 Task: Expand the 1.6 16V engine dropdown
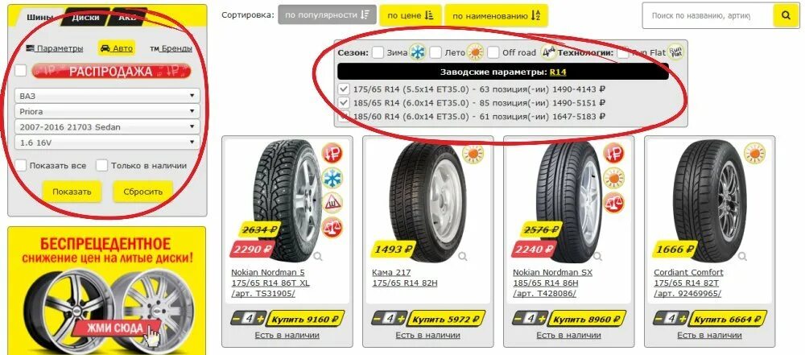coord(107,142)
